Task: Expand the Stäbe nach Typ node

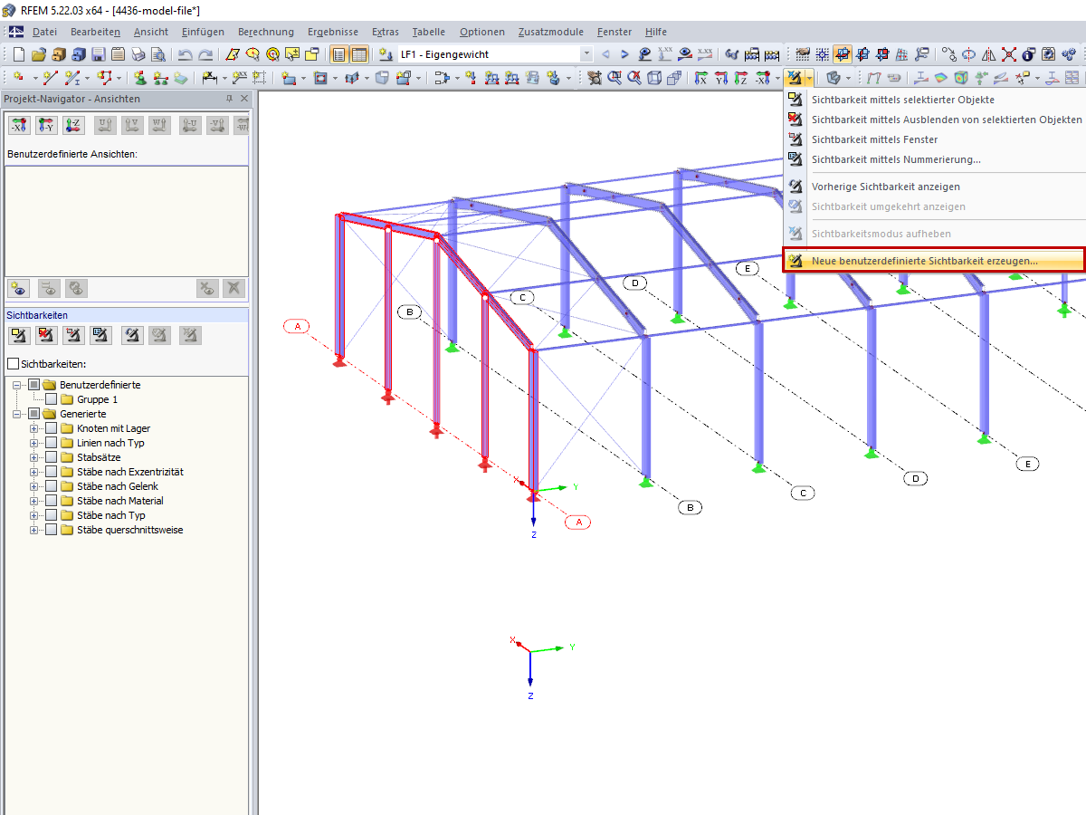Action: [34, 515]
